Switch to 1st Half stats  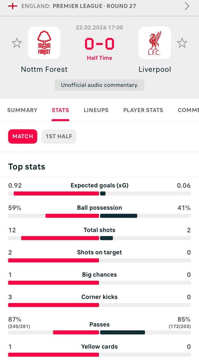[x=59, y=136]
